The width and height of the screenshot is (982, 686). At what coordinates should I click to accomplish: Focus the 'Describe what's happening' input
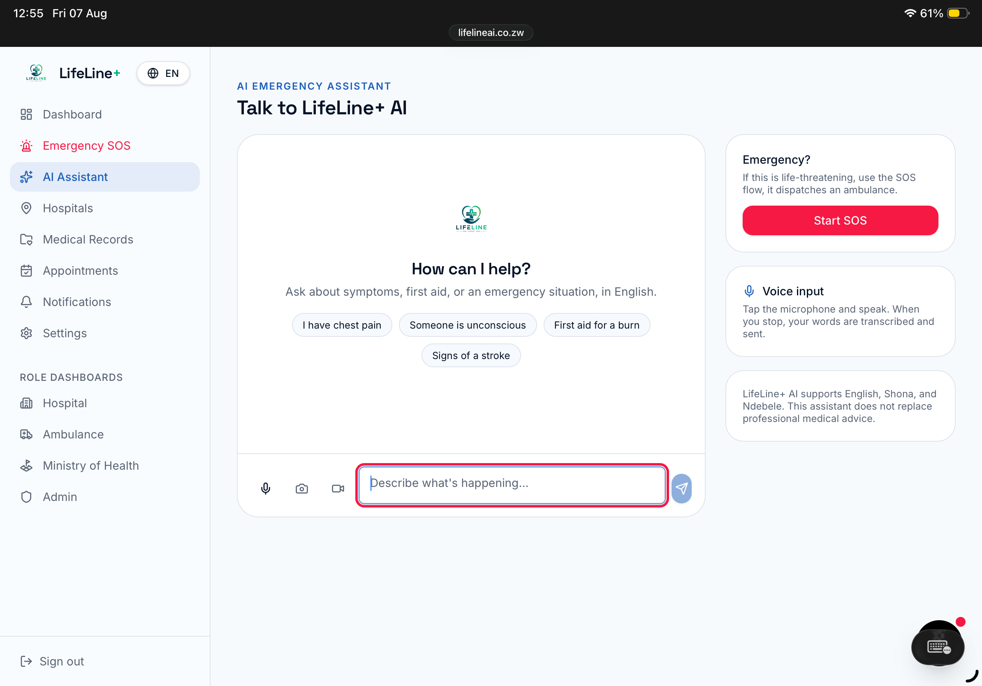pos(512,485)
